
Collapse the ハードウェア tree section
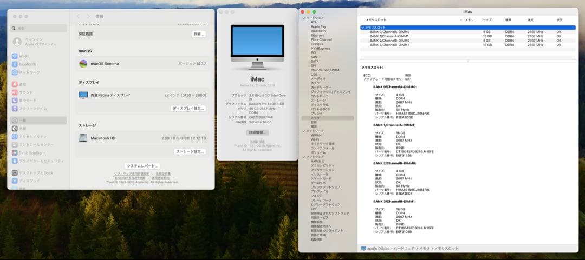pos(304,18)
